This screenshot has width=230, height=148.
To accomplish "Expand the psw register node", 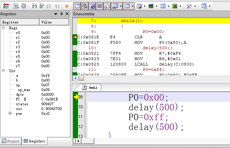I will [10, 114].
